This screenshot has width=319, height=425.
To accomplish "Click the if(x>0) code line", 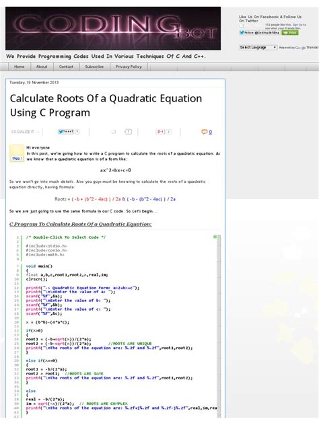I will [34, 331].
